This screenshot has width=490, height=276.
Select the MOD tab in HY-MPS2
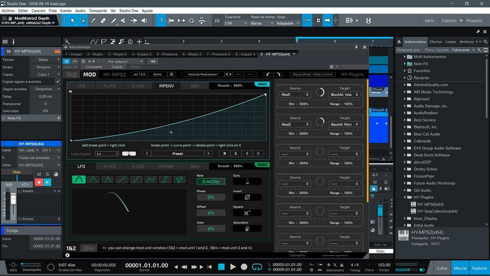pos(89,74)
